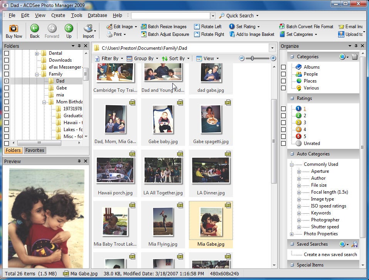
Task: Toggle the Downloads folder checkbox
Action: tap(7, 60)
